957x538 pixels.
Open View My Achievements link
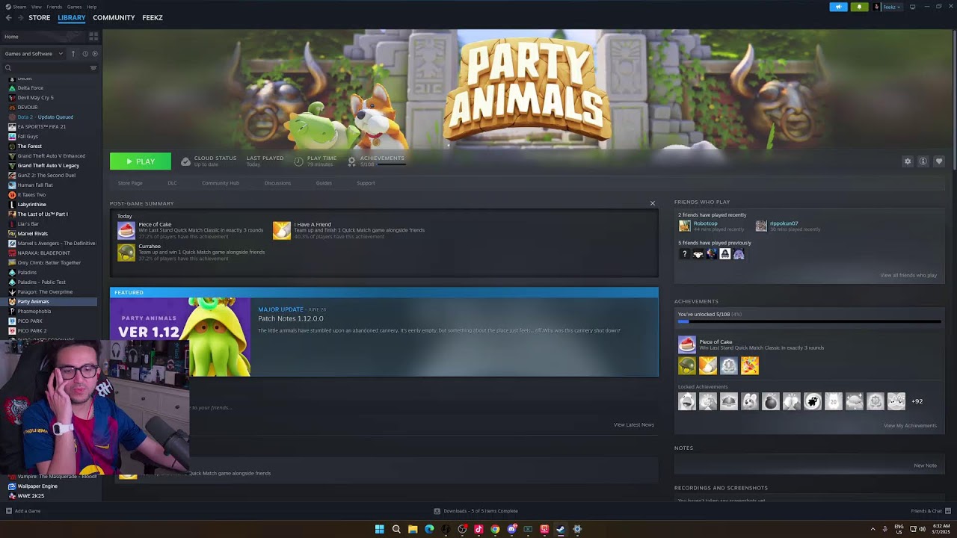point(910,426)
